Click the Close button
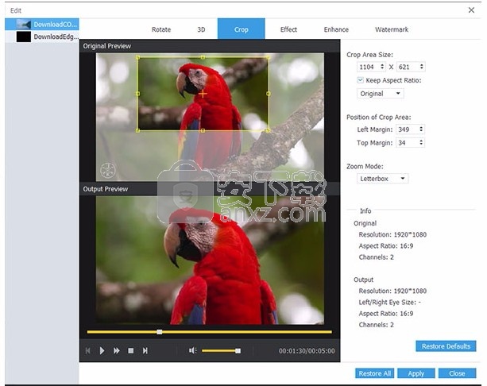 457,373
